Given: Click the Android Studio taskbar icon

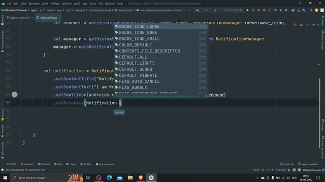Looking at the screenshot, I should pyautogui.click(x=151, y=177).
